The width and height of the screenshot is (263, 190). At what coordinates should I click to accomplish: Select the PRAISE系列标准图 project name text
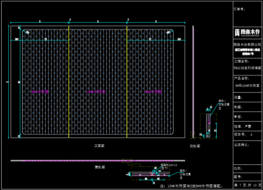247,68
